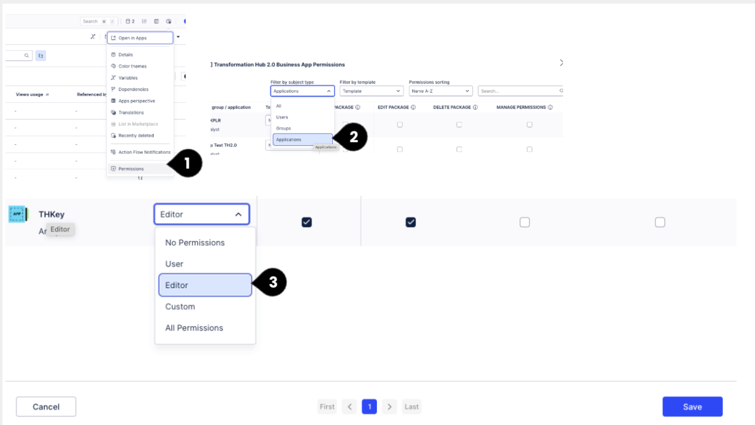755x425 pixels.
Task: Click the blue sort toggle icon
Action: click(41, 56)
